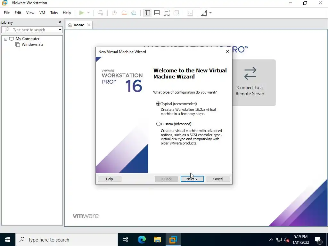Click the Take Snapshot clock icon

[114, 13]
